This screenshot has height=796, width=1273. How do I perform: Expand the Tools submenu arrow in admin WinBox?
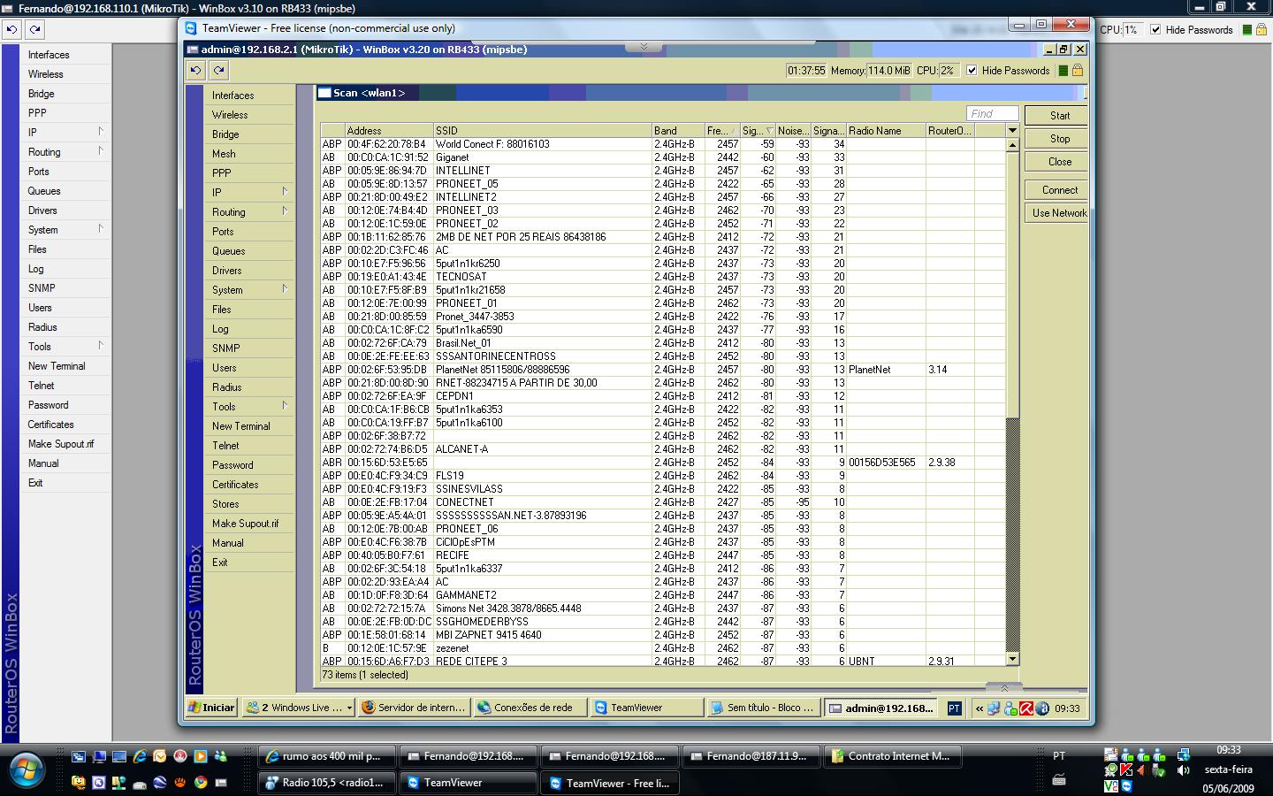coord(285,406)
